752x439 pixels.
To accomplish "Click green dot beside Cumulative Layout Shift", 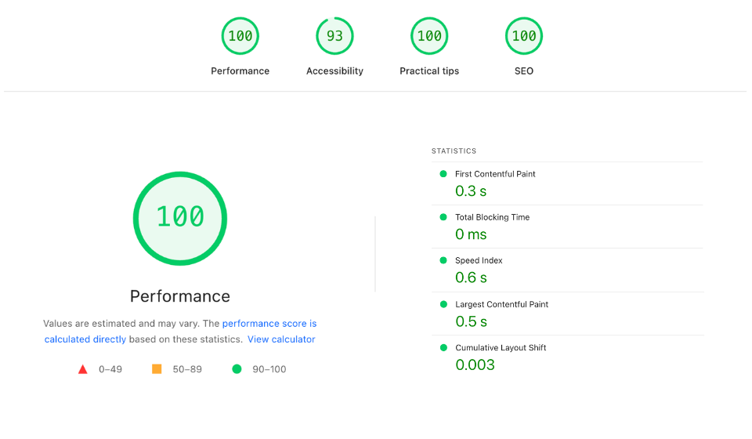I will point(443,347).
